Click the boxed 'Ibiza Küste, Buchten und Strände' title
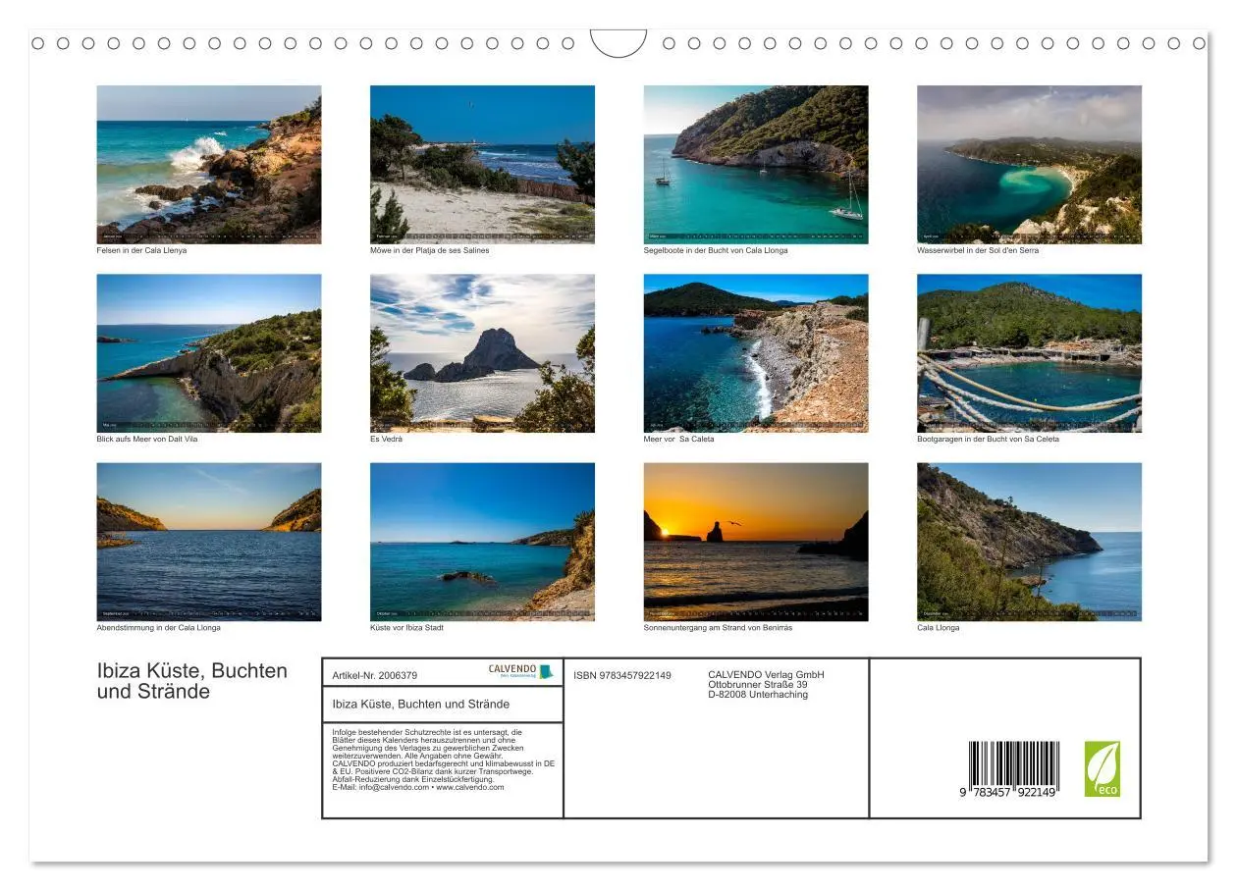Image resolution: width=1237 pixels, height=891 pixels. 421,704
